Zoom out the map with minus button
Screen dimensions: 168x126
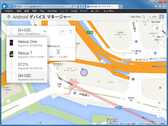[159, 115]
